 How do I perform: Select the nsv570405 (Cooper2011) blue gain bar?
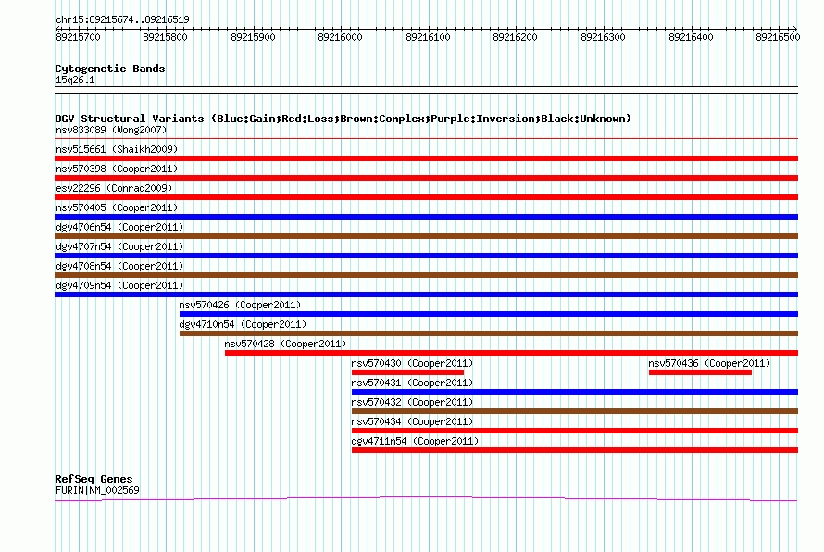[x=426, y=217]
